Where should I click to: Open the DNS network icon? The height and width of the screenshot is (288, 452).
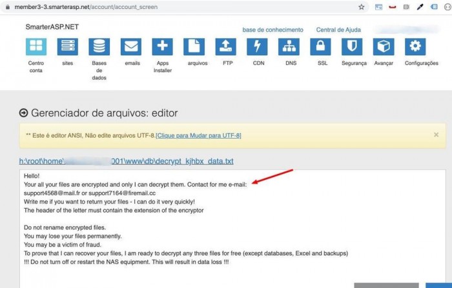tap(289, 46)
